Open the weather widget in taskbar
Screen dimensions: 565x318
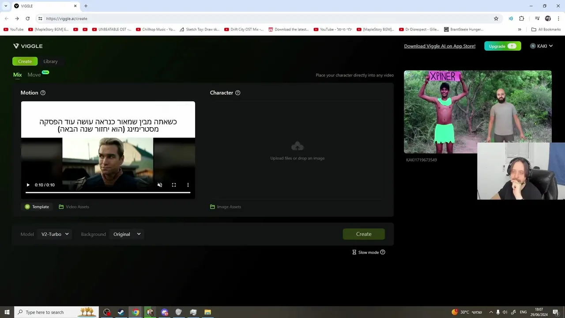(467, 312)
